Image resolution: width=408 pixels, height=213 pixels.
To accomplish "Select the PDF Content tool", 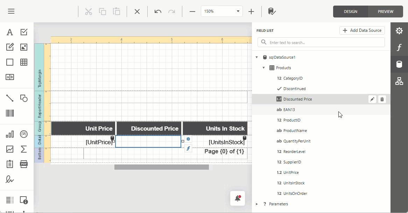I will 24,164.
